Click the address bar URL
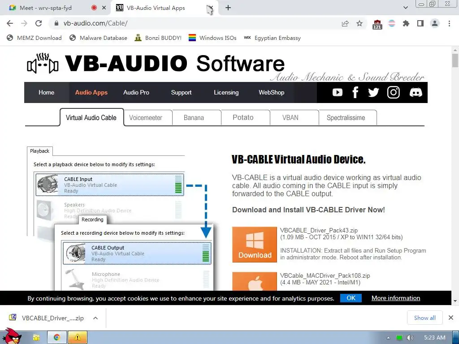The image size is (459, 344). [x=95, y=23]
